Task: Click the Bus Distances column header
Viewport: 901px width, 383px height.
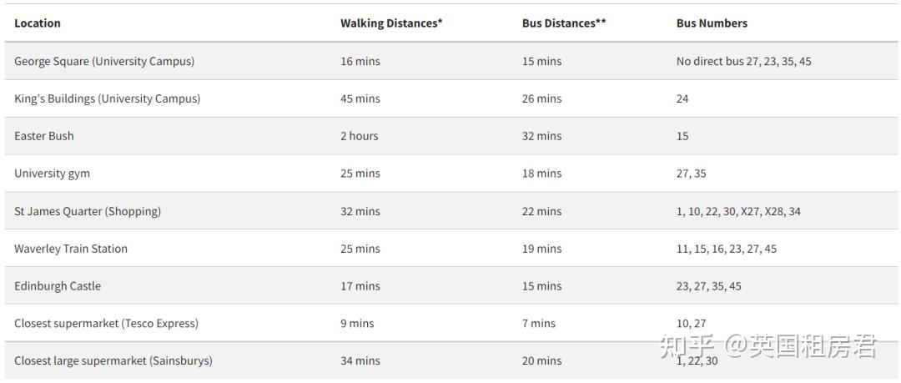Action: 564,23
